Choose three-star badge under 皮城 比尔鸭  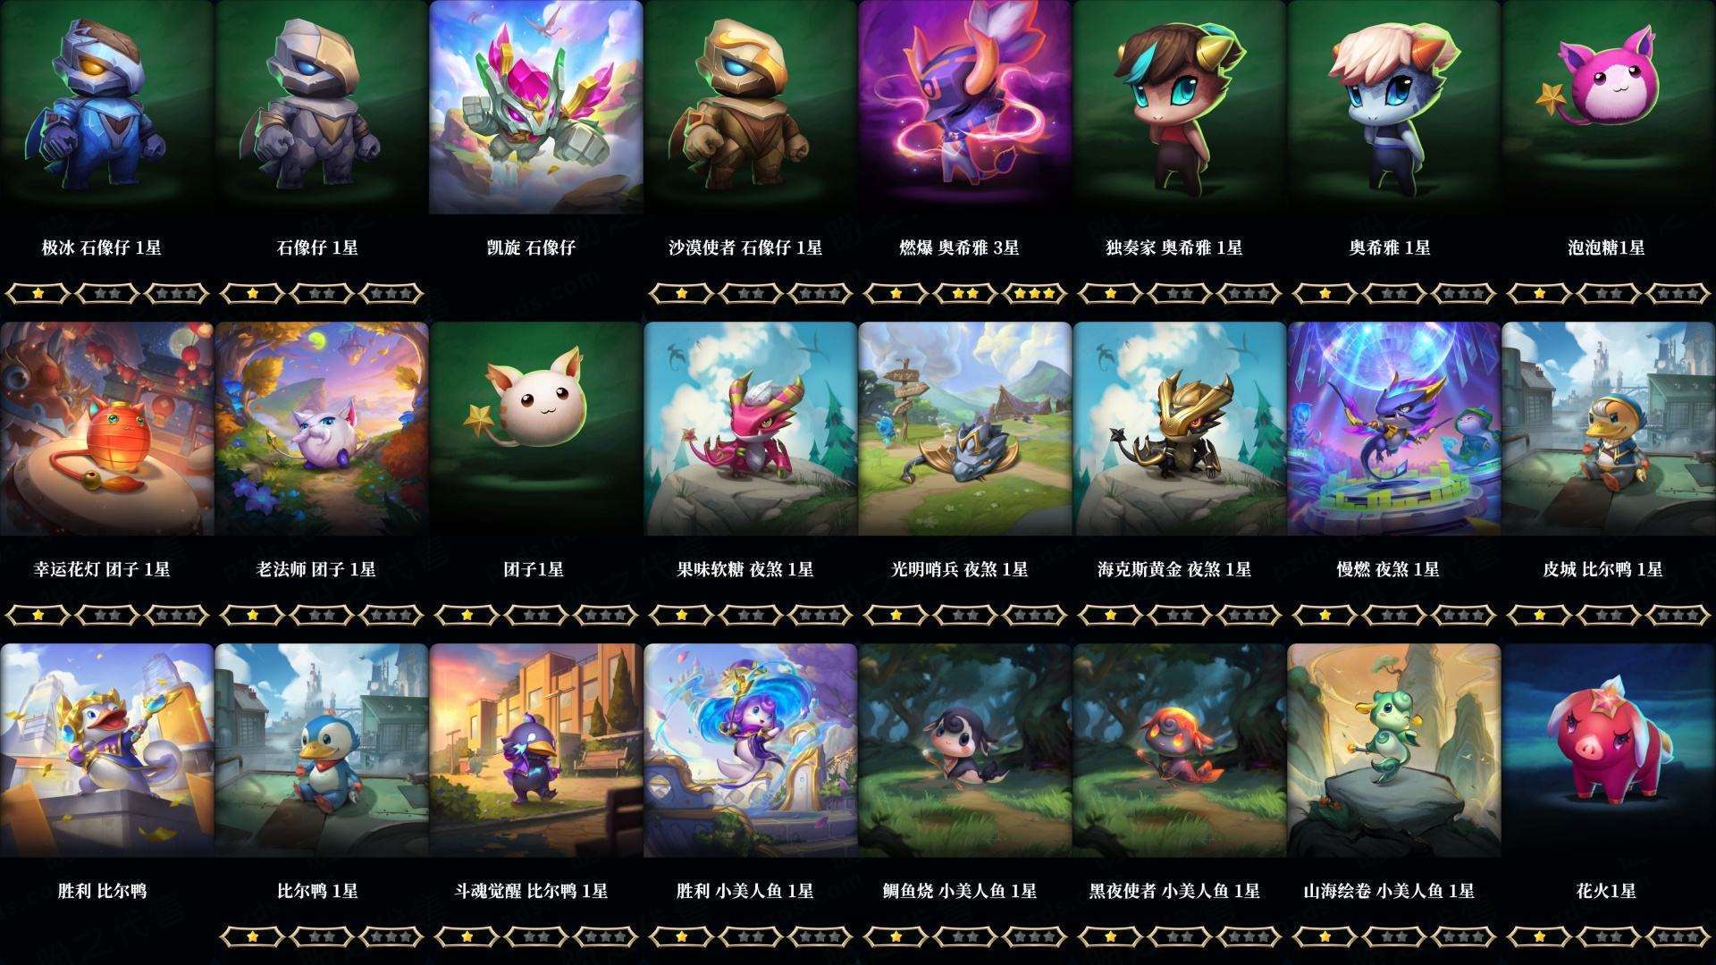[1678, 615]
